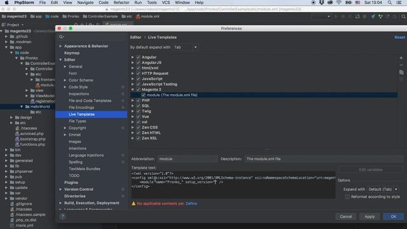This screenshot has width=407, height=229.
Task: Click the warning icon beside No applicable contexts
Action: pyautogui.click(x=134, y=204)
